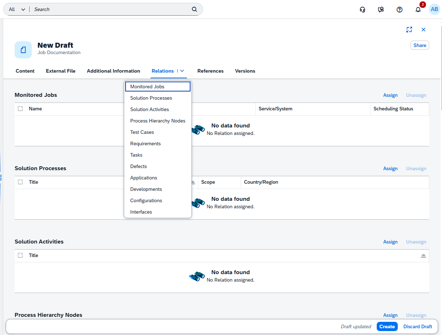
Task: Choose Defects menu entry
Action: click(x=158, y=166)
